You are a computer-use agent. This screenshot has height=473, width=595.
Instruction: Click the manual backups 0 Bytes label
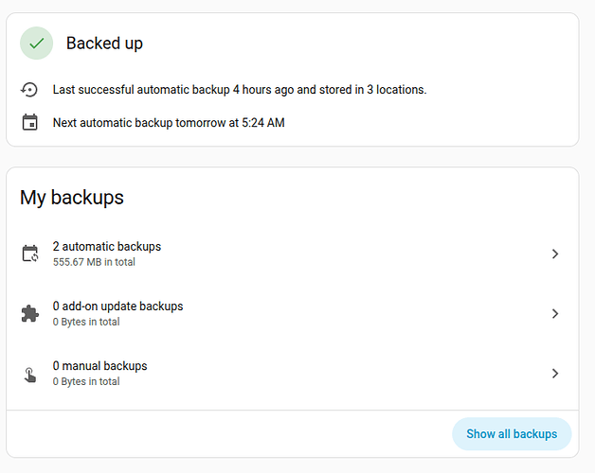tap(86, 382)
